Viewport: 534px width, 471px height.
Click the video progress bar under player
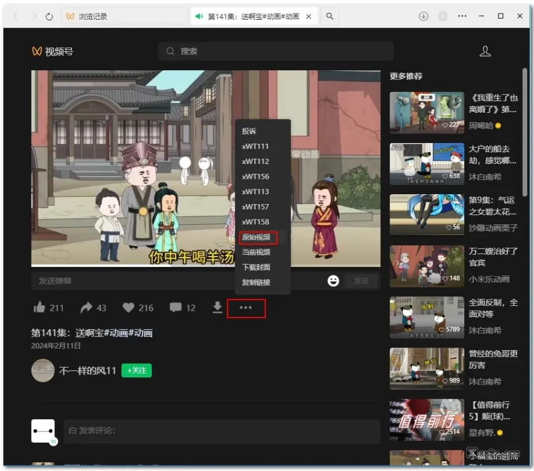pos(206,266)
